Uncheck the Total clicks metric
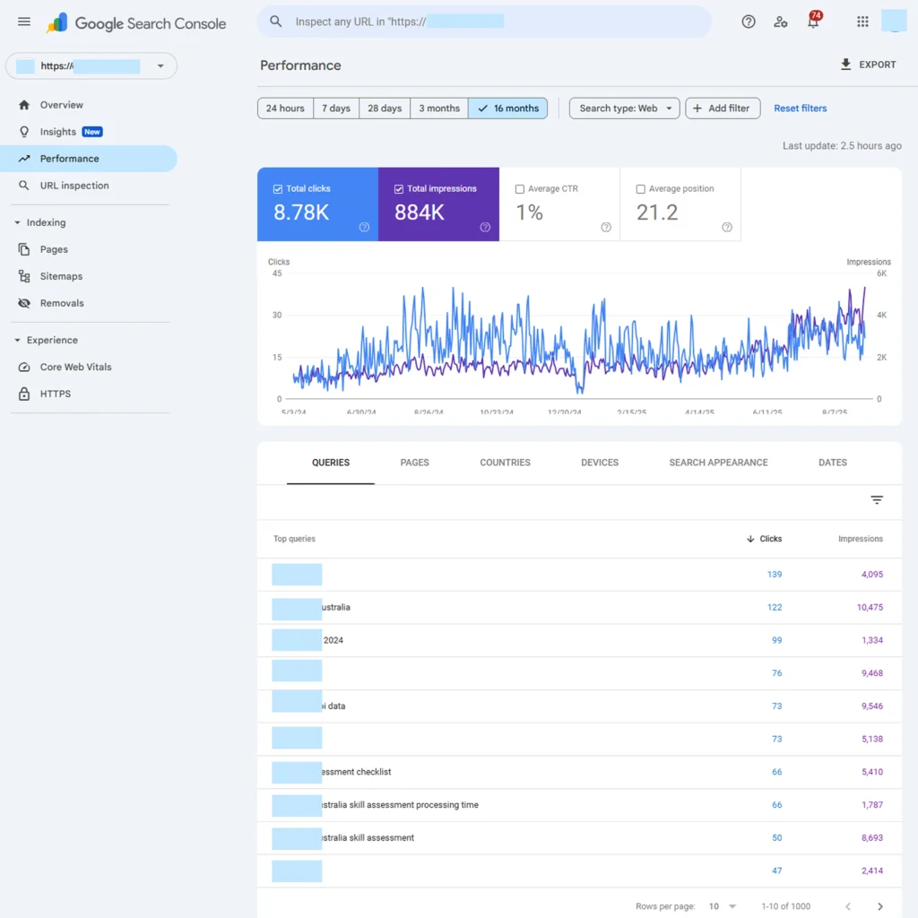The height and width of the screenshot is (918, 918). pos(278,189)
